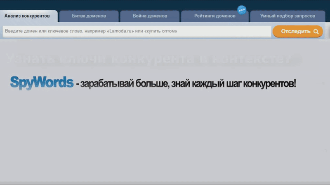Screen dimensions: 330x185
Task: Focus the domain or keyword search field
Action: (137, 32)
